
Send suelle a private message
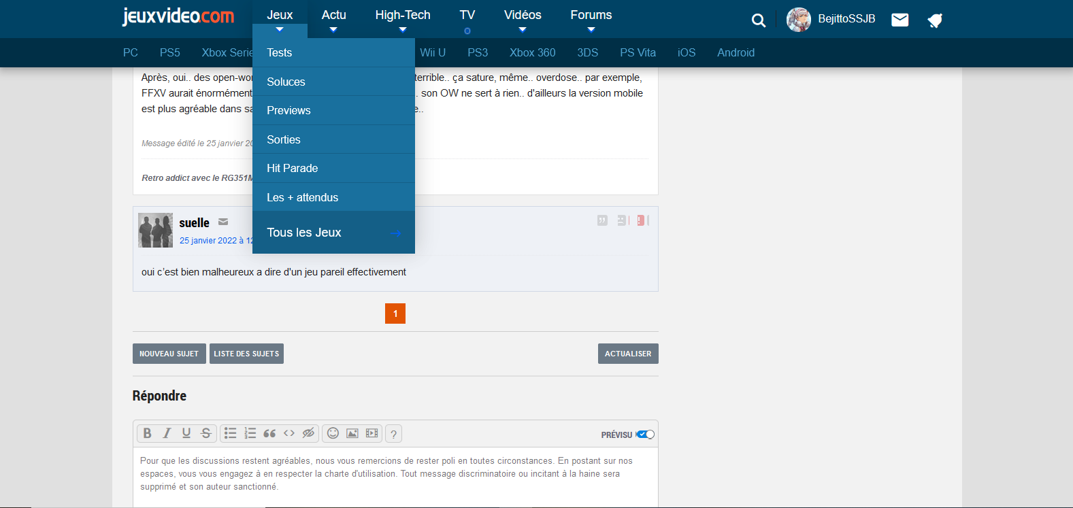click(223, 222)
